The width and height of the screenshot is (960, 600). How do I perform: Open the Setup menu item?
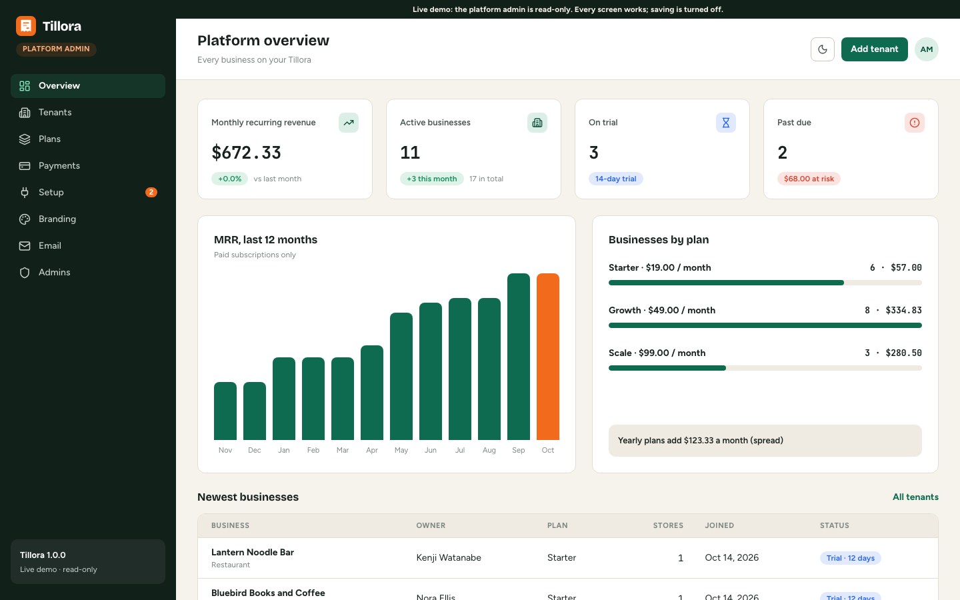coord(88,193)
